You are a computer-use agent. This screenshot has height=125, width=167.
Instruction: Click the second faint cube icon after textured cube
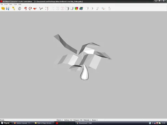92,8
